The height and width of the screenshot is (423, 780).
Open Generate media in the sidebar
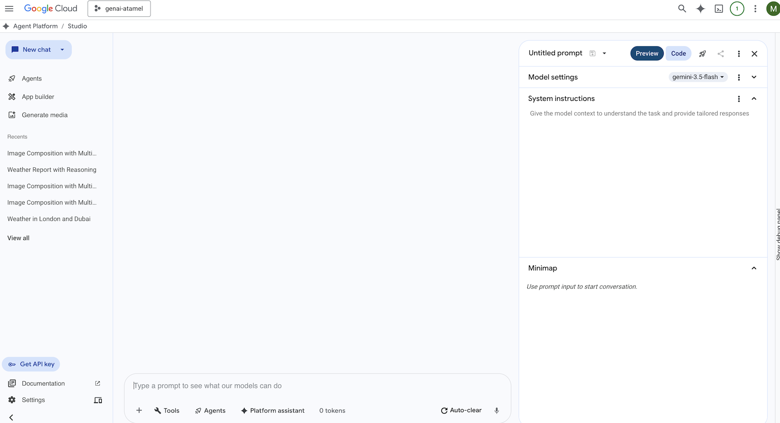[45, 115]
